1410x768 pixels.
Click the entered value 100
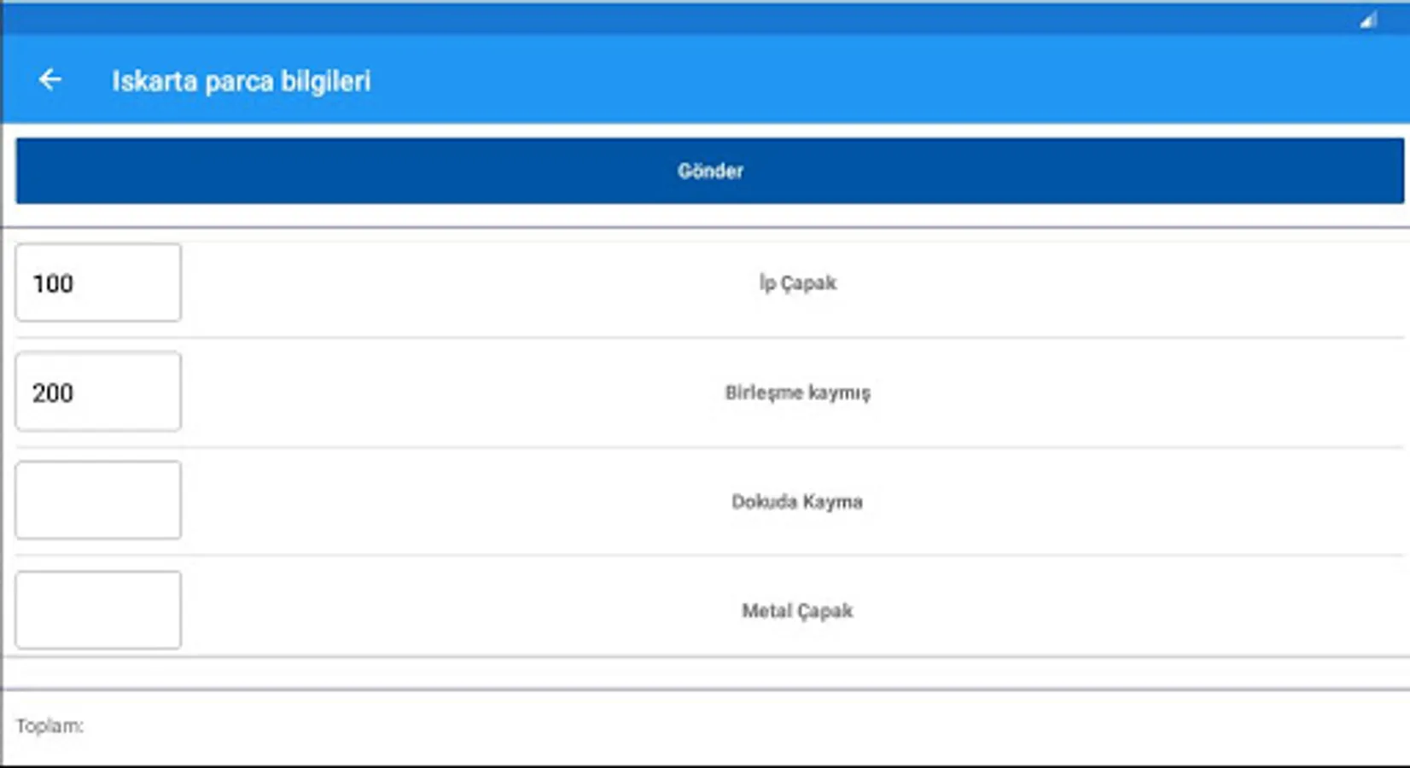(53, 283)
